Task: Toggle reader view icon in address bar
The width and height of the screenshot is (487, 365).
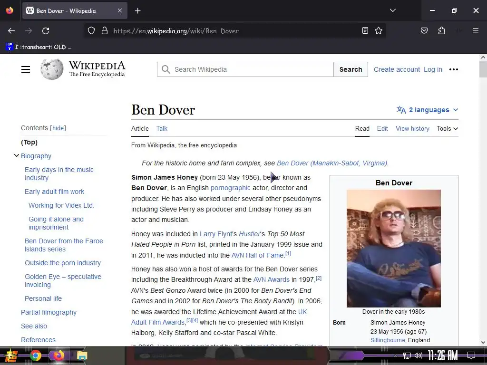Action: tap(365, 30)
